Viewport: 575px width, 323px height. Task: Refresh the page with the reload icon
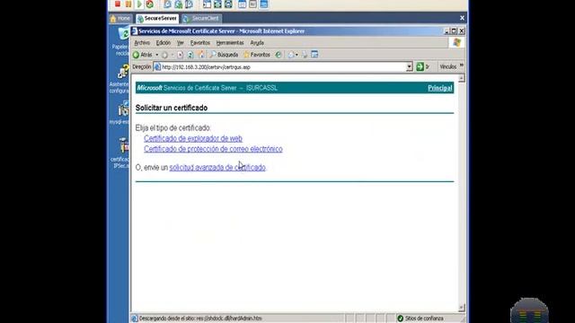coord(190,55)
